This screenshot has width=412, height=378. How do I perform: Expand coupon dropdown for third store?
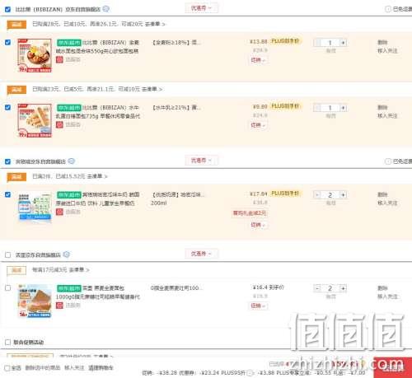(201, 254)
